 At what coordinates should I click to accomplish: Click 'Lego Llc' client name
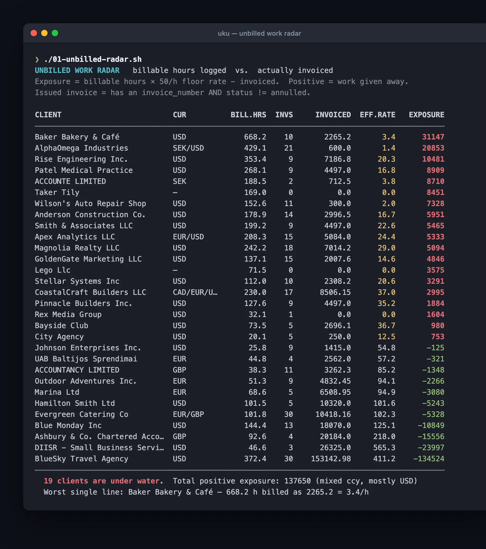(x=53, y=270)
